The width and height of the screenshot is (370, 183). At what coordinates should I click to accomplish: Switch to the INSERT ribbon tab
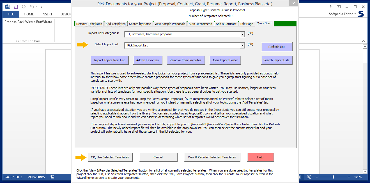point(47,14)
